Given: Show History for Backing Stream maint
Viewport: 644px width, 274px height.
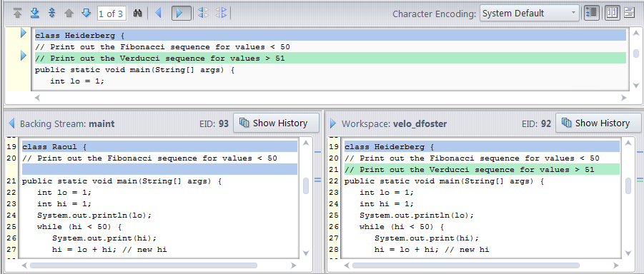Looking at the screenshot, I should click(x=276, y=123).
